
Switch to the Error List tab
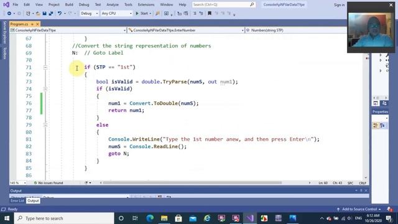pyautogui.click(x=17, y=201)
